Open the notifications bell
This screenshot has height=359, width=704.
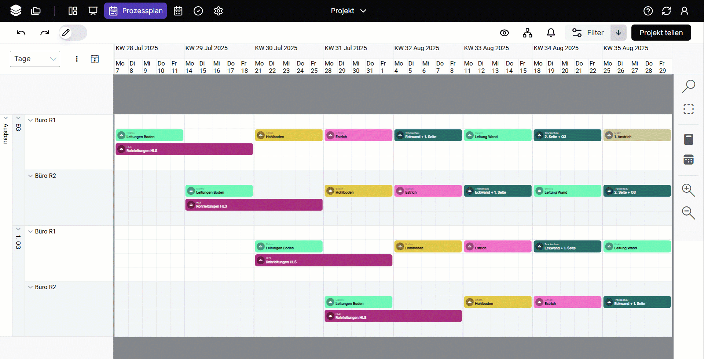pyautogui.click(x=551, y=33)
